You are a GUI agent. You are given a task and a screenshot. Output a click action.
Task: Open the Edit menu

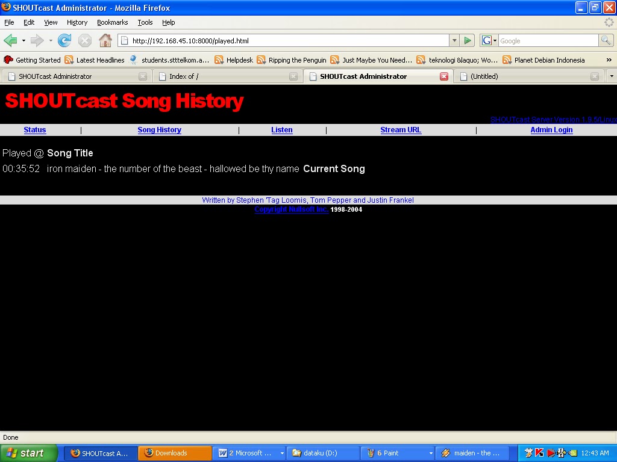point(29,22)
